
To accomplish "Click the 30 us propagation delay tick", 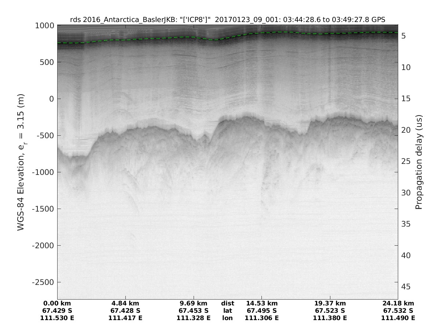I will coord(406,193).
